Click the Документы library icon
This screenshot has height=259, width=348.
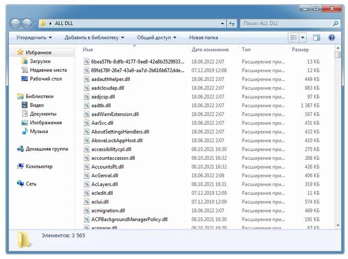(25, 113)
